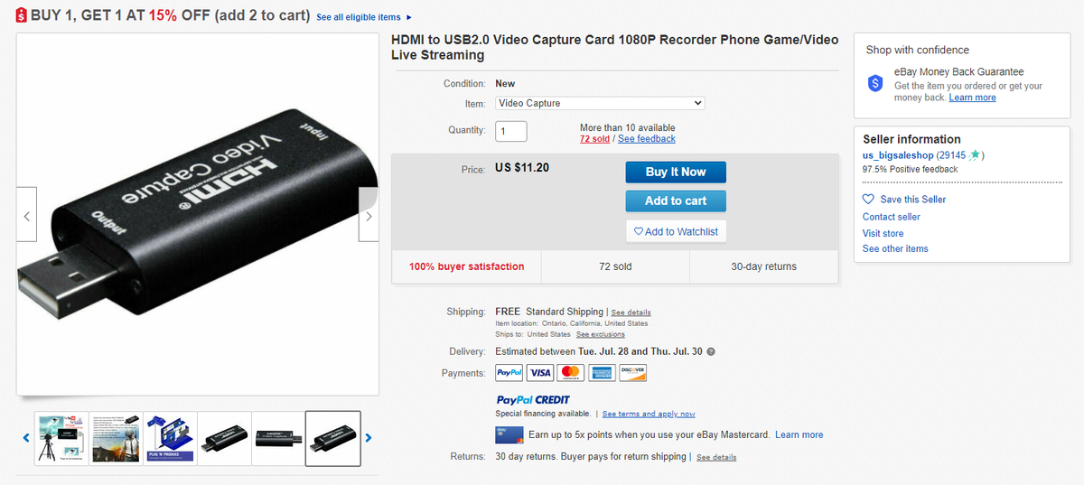Expand See all eligible items arrow
The height and width of the screenshot is (485, 1084).
[409, 17]
